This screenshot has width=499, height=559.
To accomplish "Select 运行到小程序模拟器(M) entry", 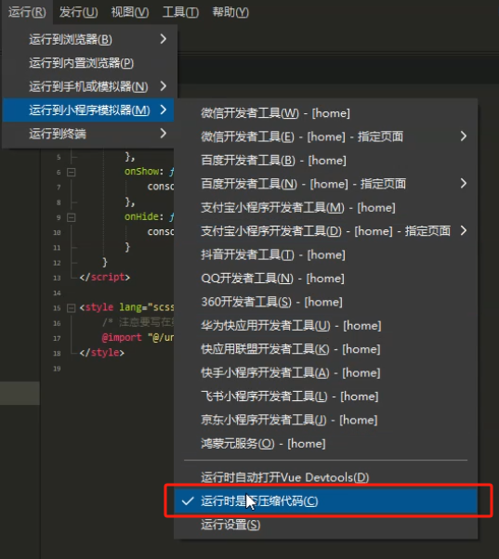I will 88,110.
